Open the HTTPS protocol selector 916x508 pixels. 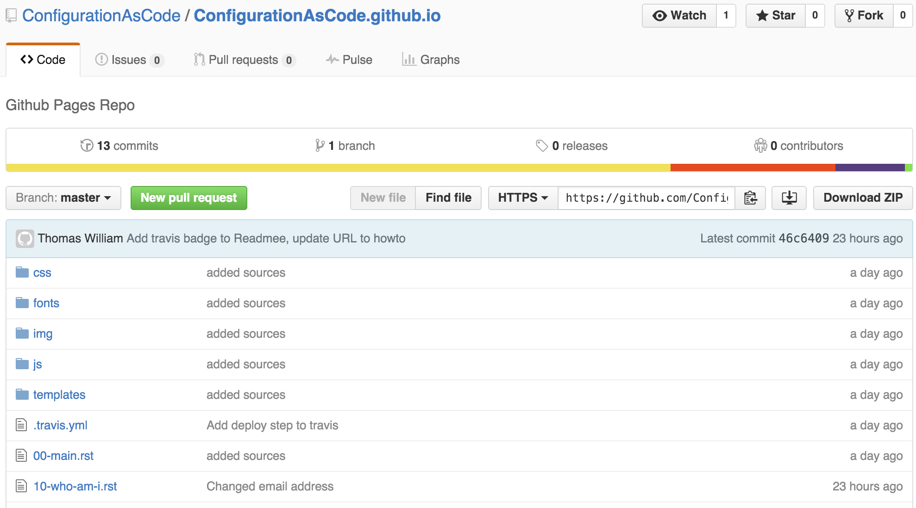[522, 198]
